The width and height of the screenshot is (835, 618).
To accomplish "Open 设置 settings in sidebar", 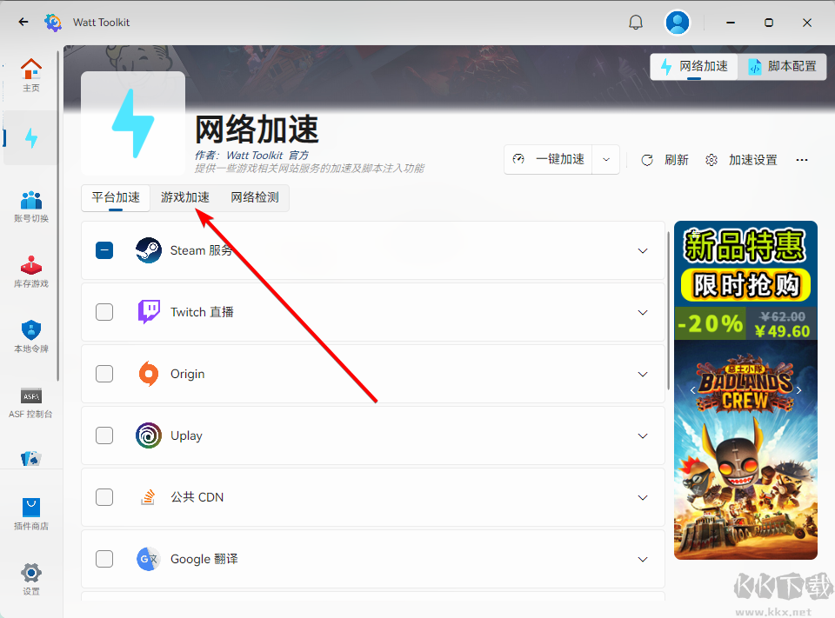I will [x=31, y=579].
